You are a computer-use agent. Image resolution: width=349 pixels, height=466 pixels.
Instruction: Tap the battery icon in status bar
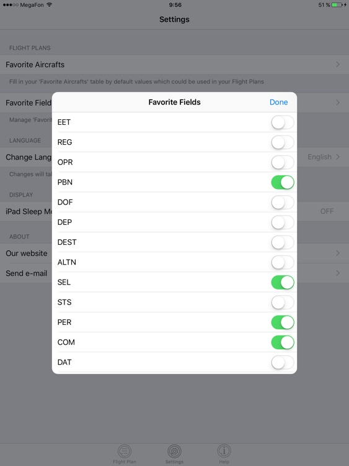pyautogui.click(x=337, y=5)
